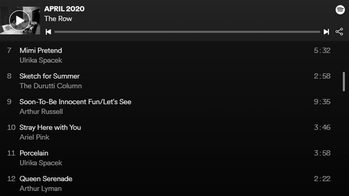Play the Porcelain track
The height and width of the screenshot is (196, 349).
click(34, 153)
